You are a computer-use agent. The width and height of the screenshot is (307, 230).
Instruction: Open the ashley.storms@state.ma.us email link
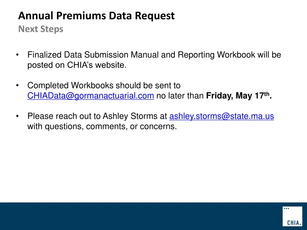[x=222, y=116]
